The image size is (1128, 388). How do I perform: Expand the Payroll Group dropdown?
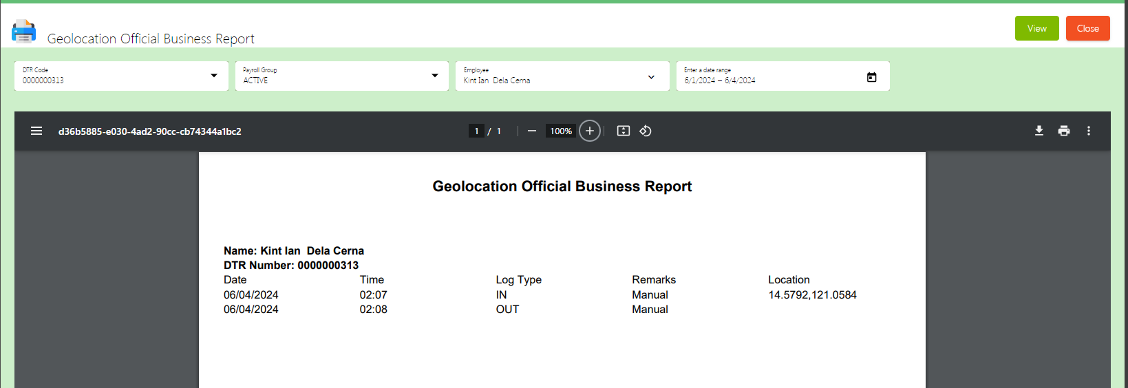pyautogui.click(x=435, y=76)
